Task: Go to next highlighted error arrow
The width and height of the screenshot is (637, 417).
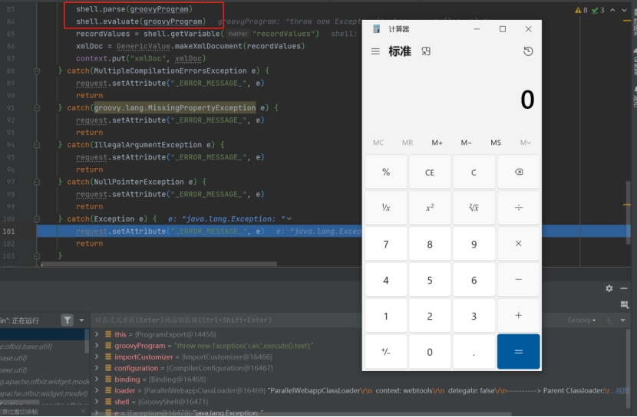Action: (625, 10)
